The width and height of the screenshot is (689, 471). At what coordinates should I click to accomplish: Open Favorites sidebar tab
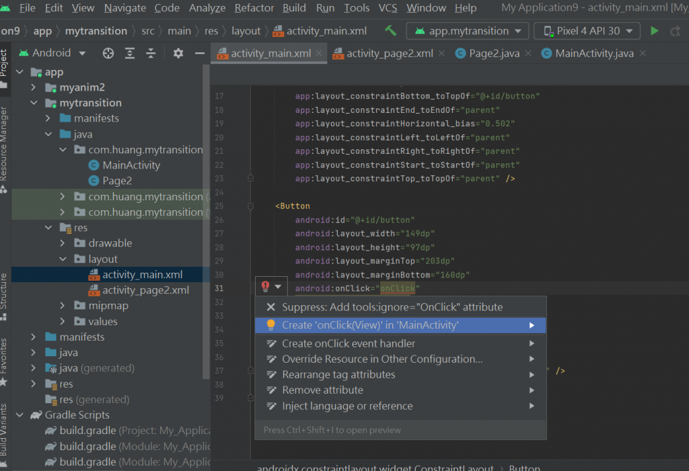pyautogui.click(x=4, y=361)
